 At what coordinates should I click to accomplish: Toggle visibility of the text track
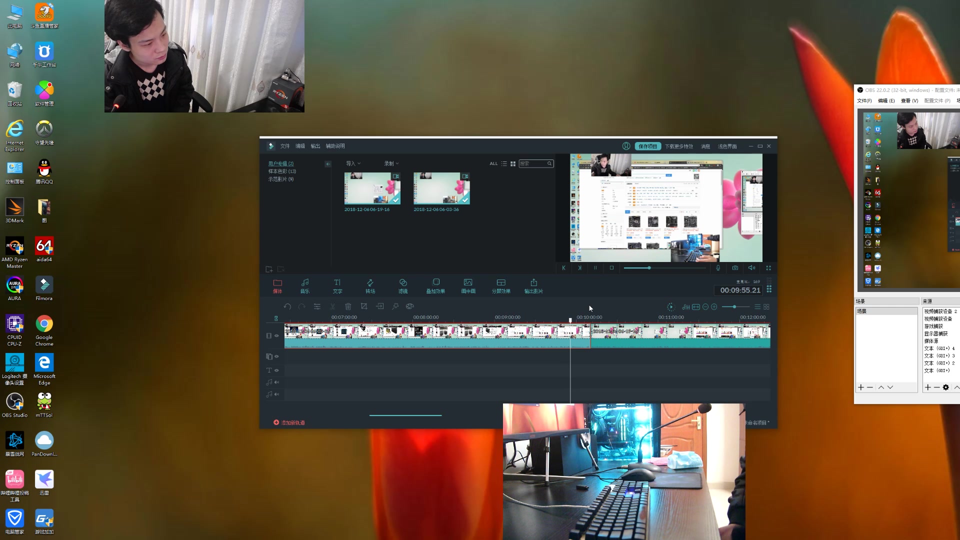[276, 370]
